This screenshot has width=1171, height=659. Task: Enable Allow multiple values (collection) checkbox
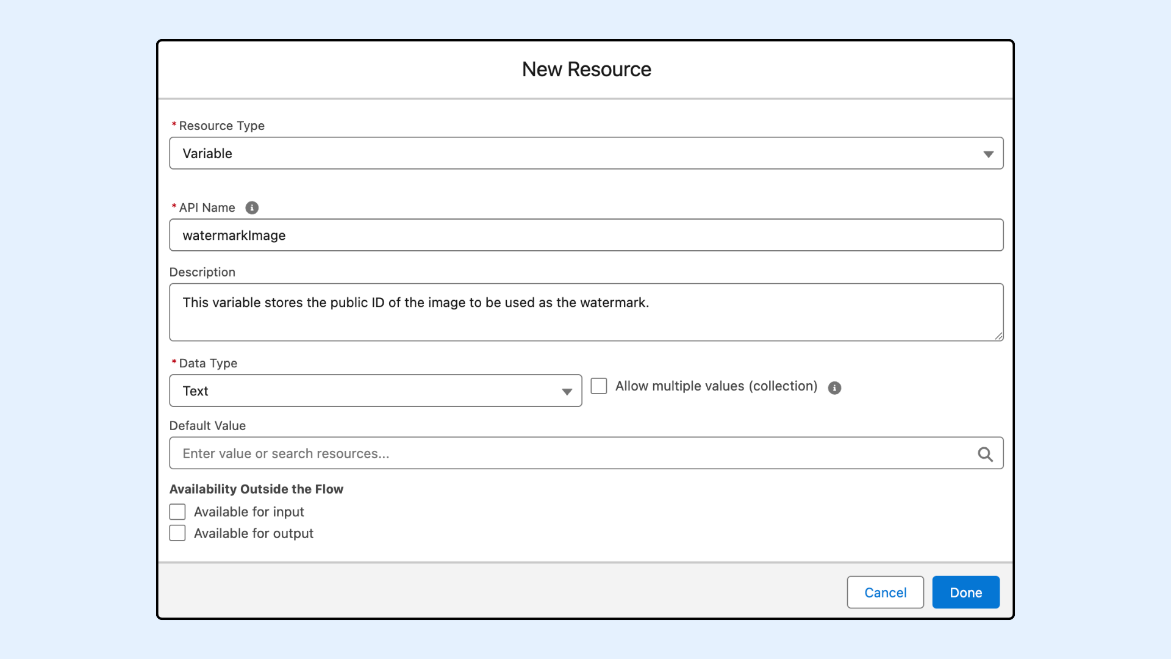pos(599,386)
